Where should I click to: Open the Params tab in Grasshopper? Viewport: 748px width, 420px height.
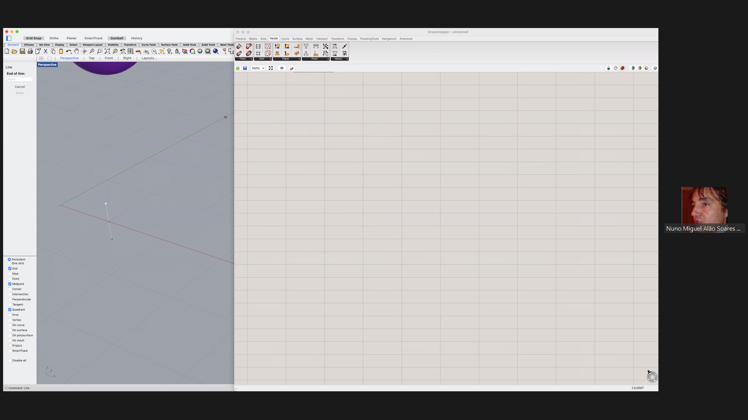click(241, 39)
